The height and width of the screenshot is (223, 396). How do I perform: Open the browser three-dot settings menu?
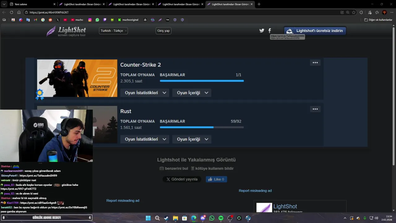coord(392,12)
